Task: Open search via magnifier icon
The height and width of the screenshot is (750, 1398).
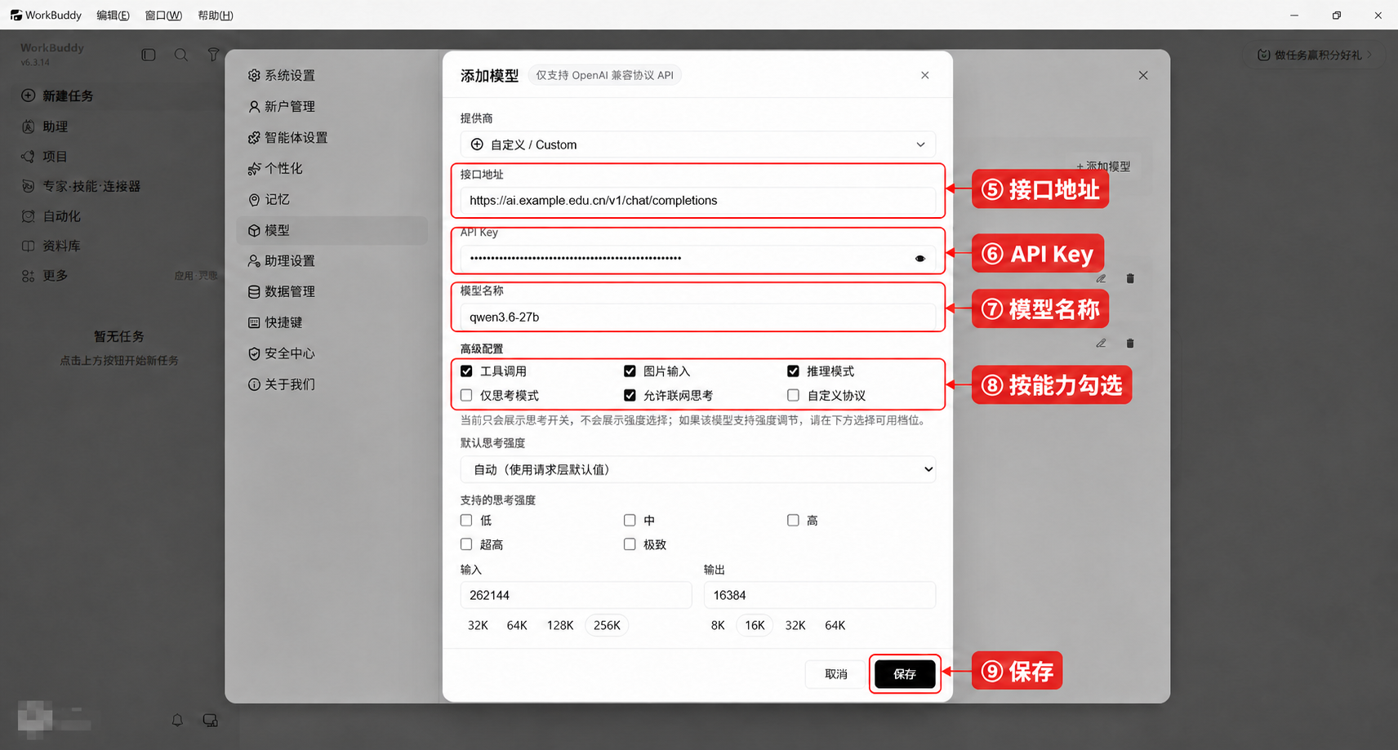Action: (181, 55)
